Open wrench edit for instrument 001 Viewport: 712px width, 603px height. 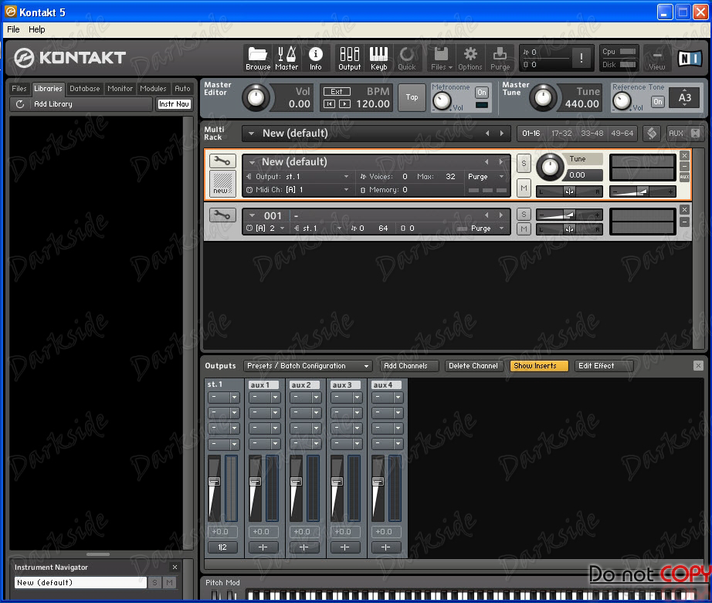point(222,215)
